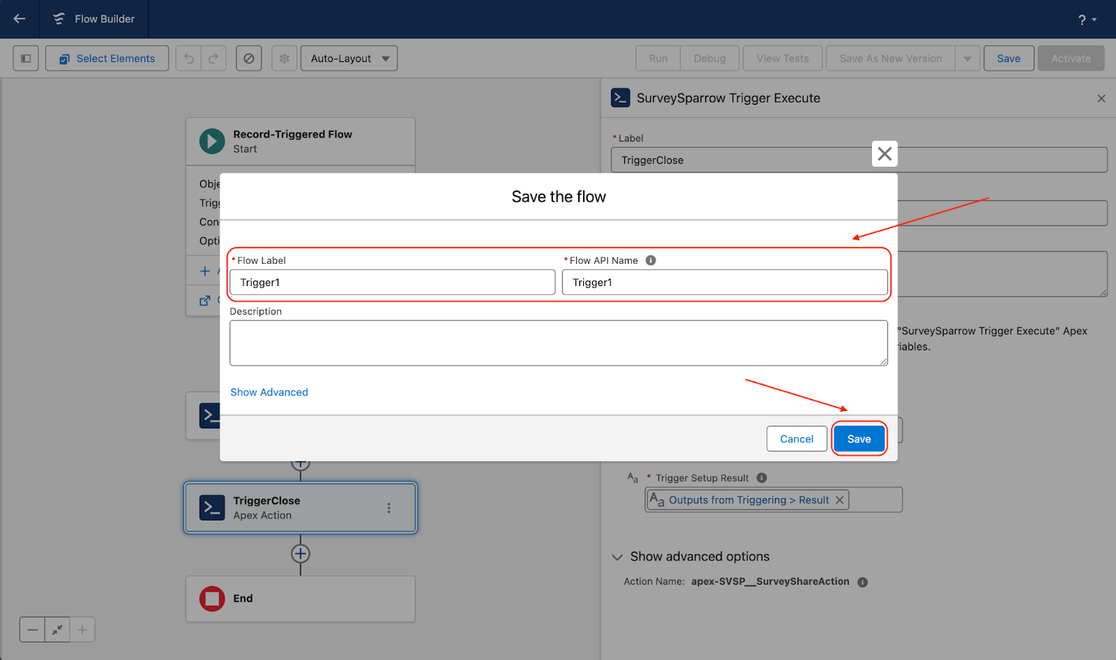Click the redo arrow icon
Screen dimensions: 1116x660
click(x=213, y=59)
